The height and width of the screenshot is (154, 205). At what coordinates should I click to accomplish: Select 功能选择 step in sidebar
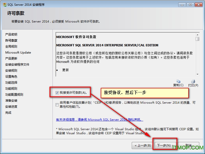[x=11, y=83]
